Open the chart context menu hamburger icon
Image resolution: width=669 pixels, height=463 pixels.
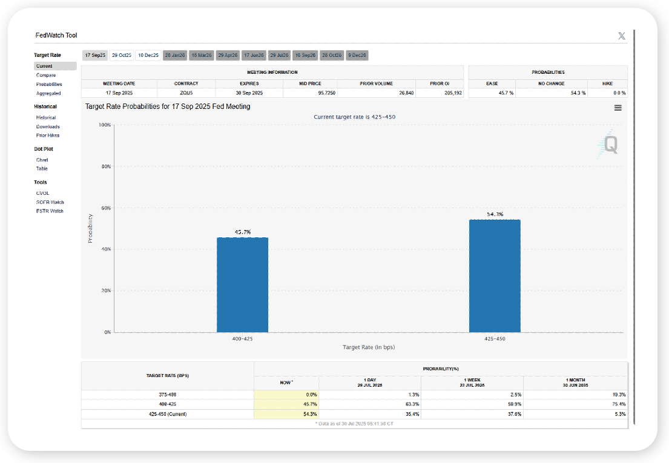(618, 108)
